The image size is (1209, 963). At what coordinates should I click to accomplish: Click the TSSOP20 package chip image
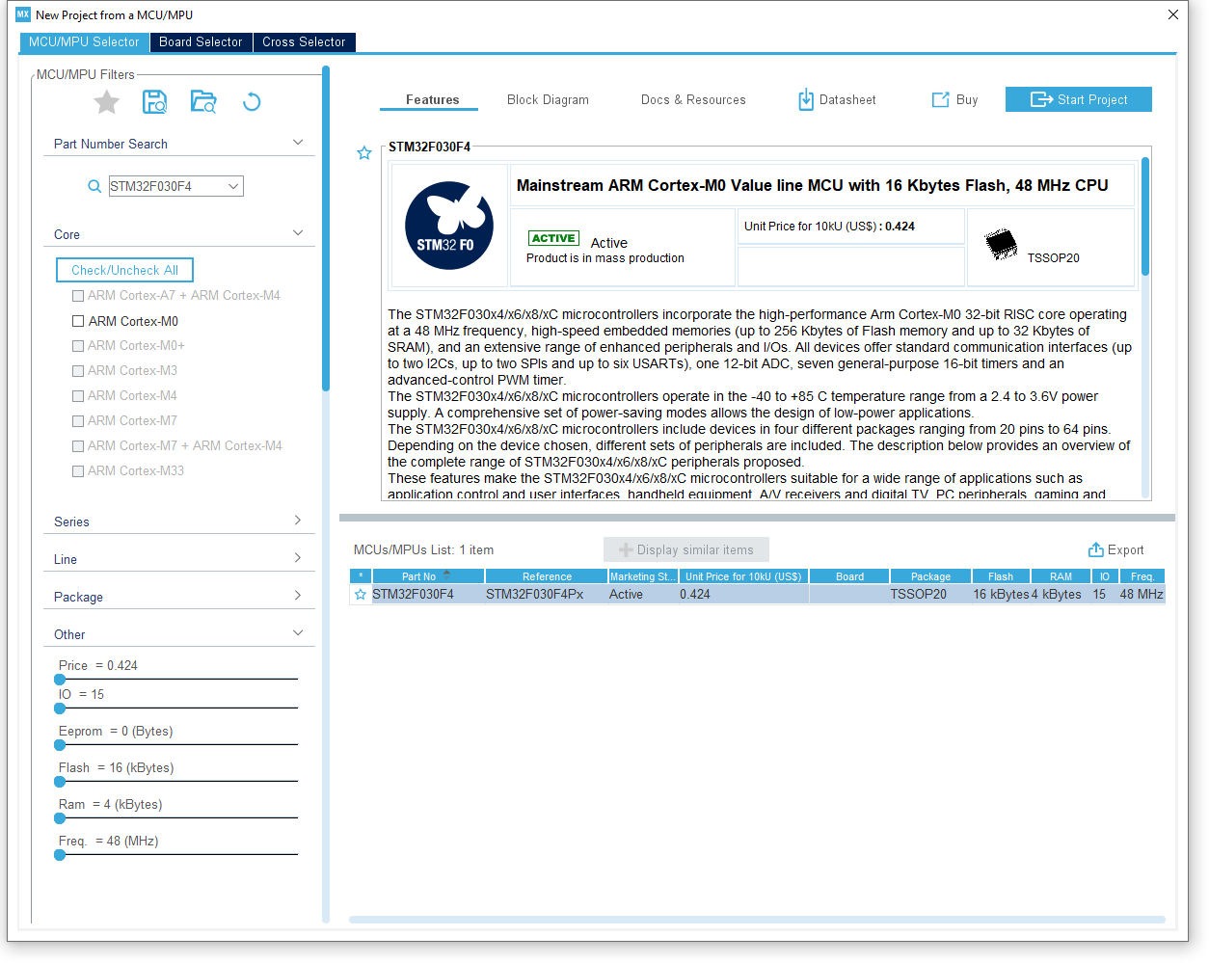click(x=1001, y=244)
